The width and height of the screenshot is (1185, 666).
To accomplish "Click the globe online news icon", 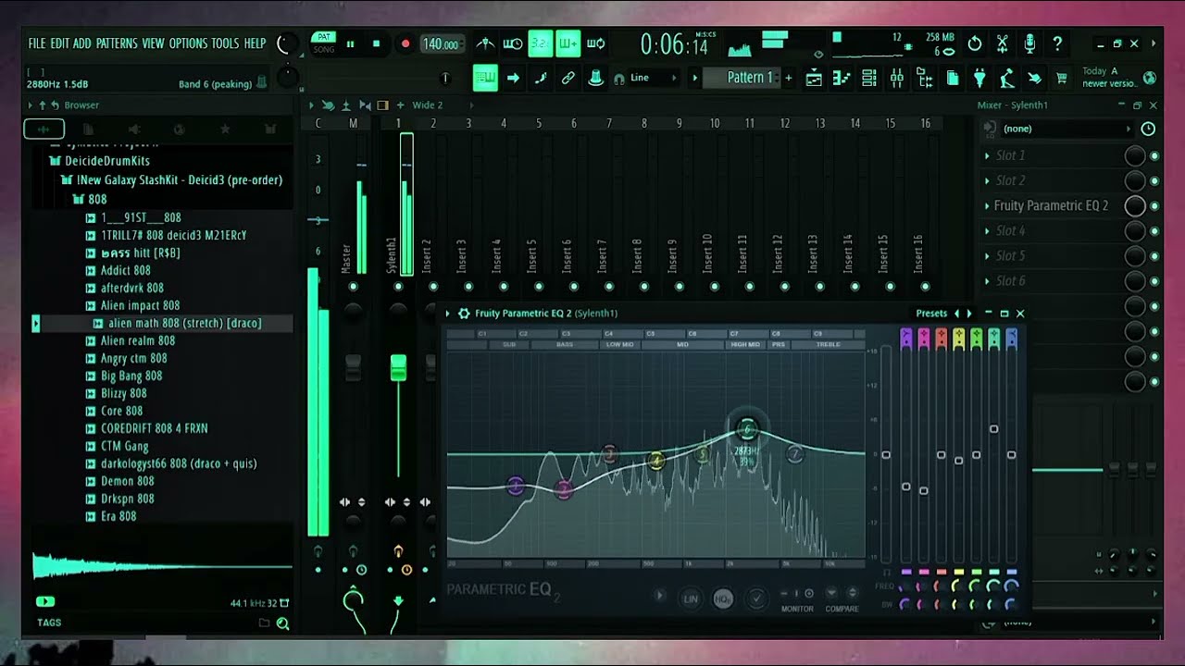I will 1150,78.
